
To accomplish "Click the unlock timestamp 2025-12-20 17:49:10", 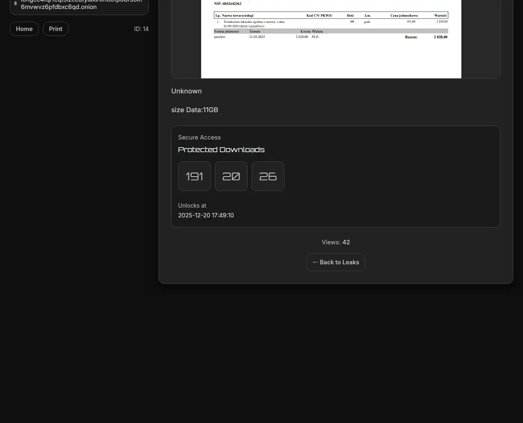I will point(206,215).
